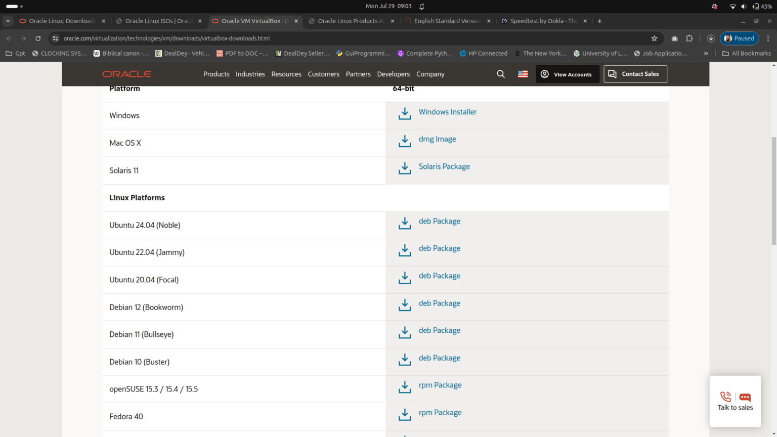Toggle the bookmark star for this page
This screenshot has height=437, width=777.
(x=655, y=38)
